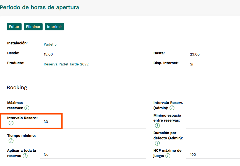Image resolution: width=240 pixels, height=166 pixels.
Task: Click info icon for Mínimo espacio entre reservas
Action: [x=157, y=126]
